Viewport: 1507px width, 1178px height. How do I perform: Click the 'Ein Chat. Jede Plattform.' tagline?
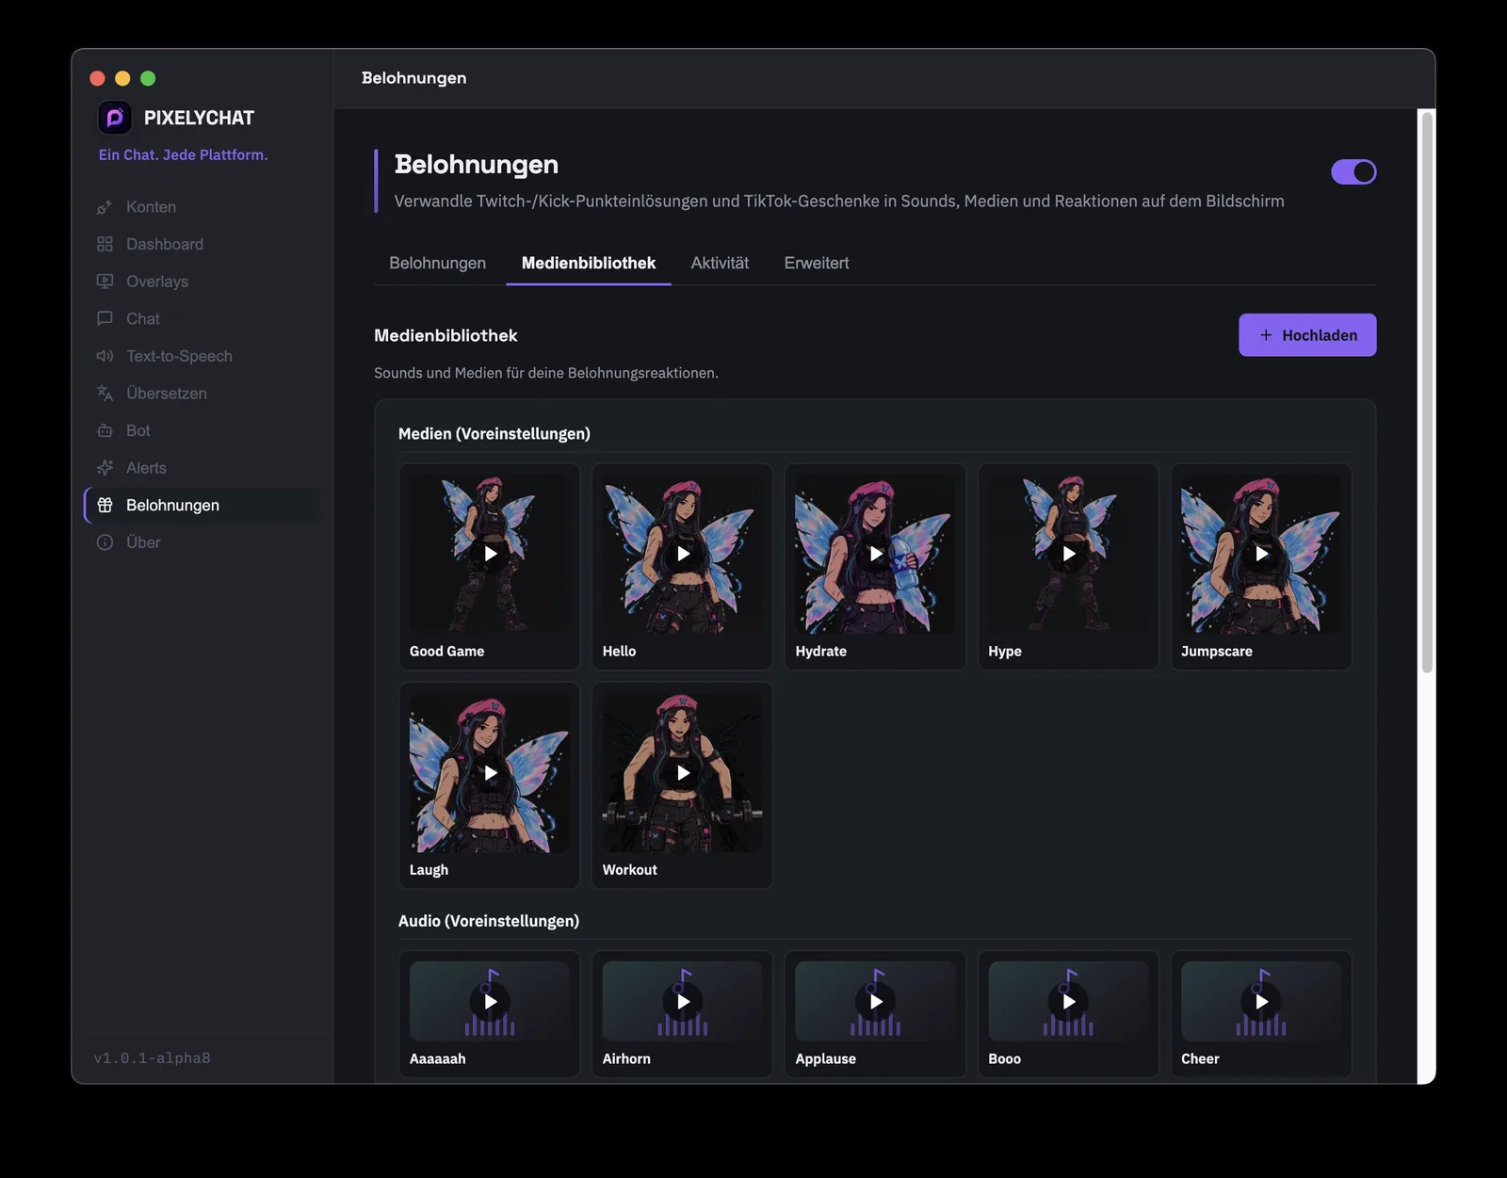pyautogui.click(x=183, y=154)
